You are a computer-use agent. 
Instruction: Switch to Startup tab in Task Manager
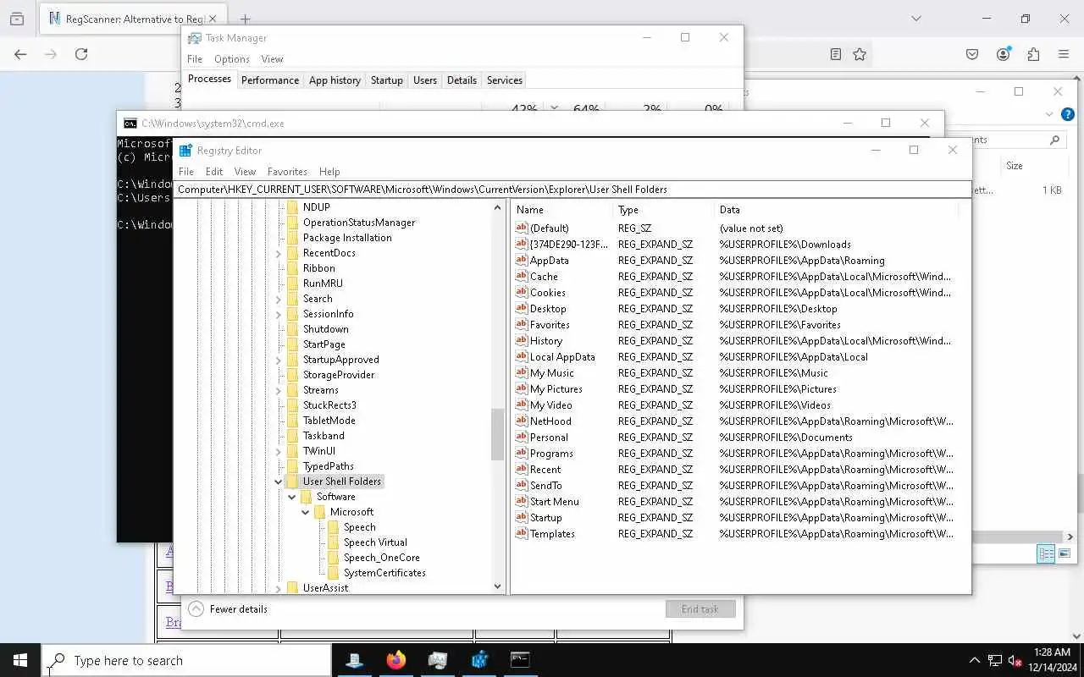tap(386, 80)
